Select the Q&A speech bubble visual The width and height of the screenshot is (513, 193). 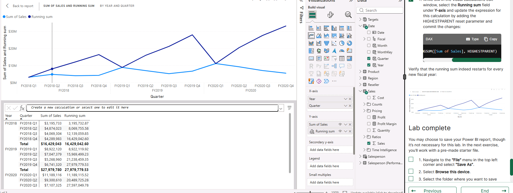tap(342, 66)
